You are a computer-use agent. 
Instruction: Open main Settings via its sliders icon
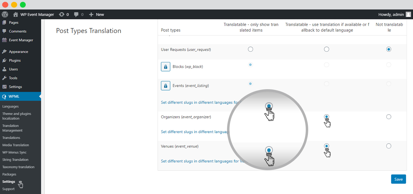(4, 87)
